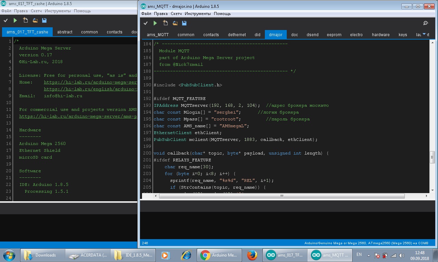This screenshot has width=438, height=262.
Task: Select the abstract tab in left window
Action: point(65,32)
